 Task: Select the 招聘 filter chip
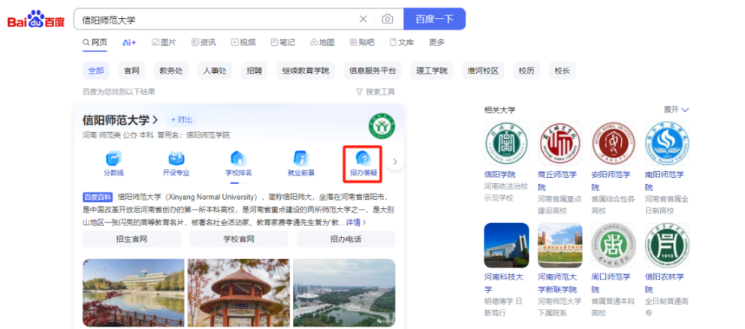254,71
